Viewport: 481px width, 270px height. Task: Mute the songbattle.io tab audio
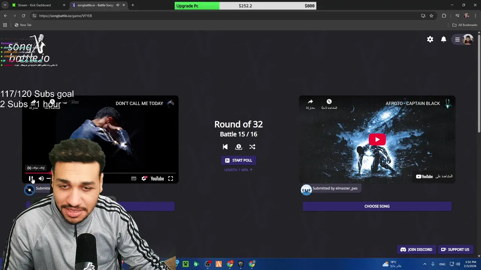118,5
